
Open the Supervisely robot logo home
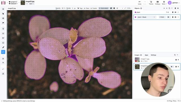pyautogui.click(x=3, y=3)
